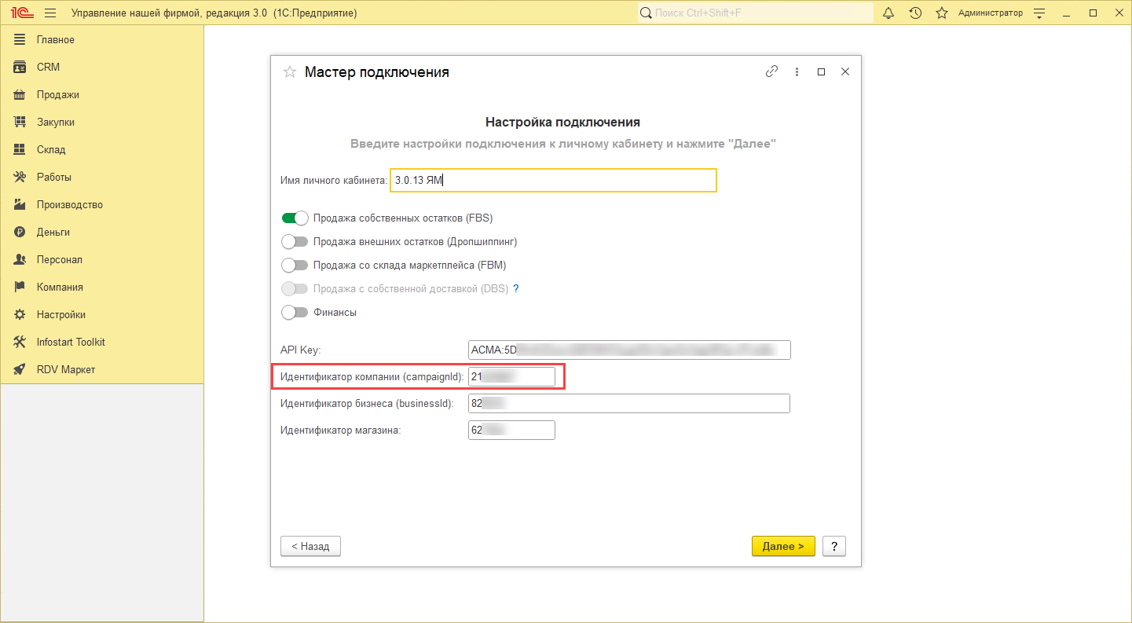The image size is (1132, 623).
Task: Add Мастер подключения to favorites star
Action: (x=289, y=71)
